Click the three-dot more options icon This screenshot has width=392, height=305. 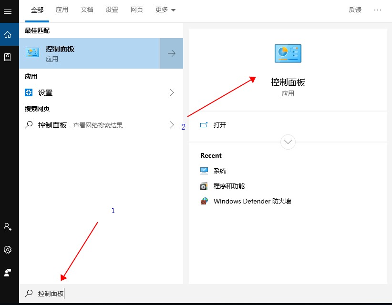(378, 10)
